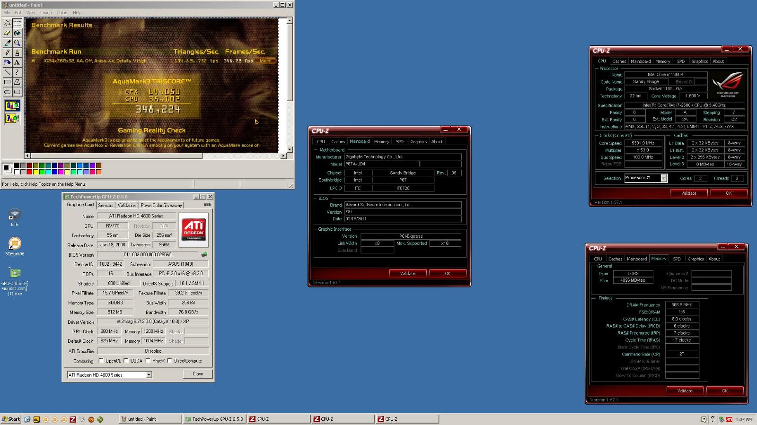757x425 pixels.
Task: Click the More button in benchmark results
Action: point(265,61)
